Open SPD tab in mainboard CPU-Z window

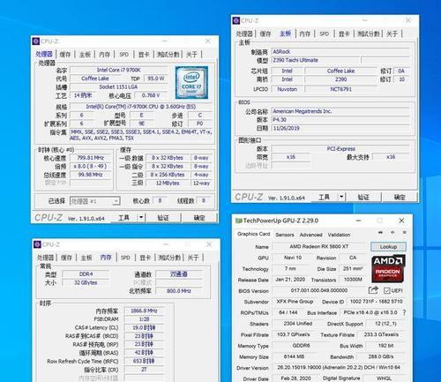click(325, 34)
